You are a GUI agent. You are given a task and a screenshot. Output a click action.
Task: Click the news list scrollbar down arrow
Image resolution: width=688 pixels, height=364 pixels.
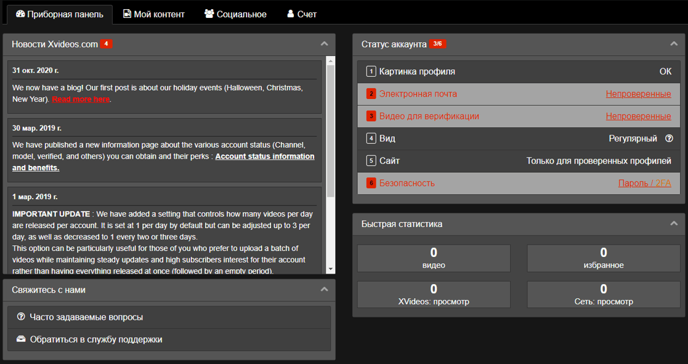coord(331,269)
